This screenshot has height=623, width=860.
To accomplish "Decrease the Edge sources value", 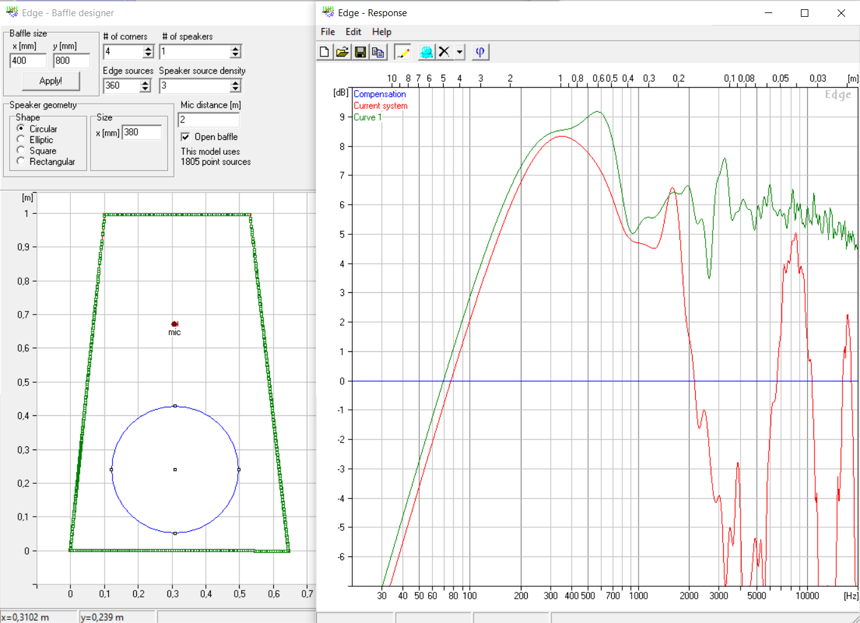I will [146, 90].
